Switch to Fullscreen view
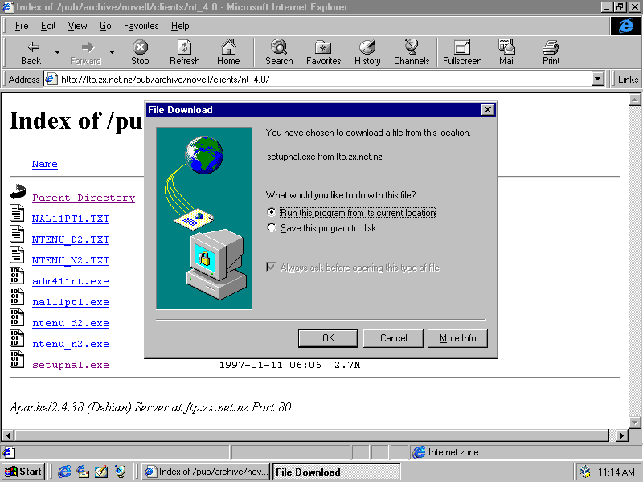This screenshot has height=482, width=643. click(x=462, y=52)
